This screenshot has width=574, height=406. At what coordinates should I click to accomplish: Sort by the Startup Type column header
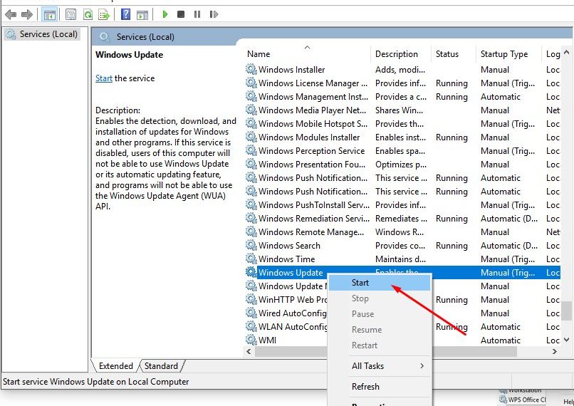[x=508, y=54]
